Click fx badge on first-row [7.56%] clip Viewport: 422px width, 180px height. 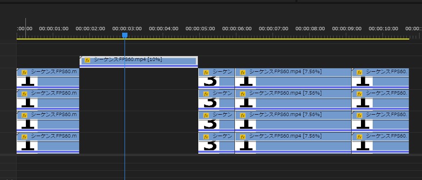[242, 73]
